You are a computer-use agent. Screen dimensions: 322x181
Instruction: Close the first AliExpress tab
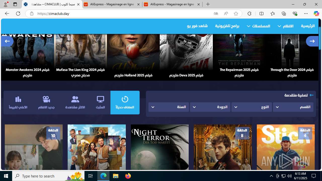[138, 5]
